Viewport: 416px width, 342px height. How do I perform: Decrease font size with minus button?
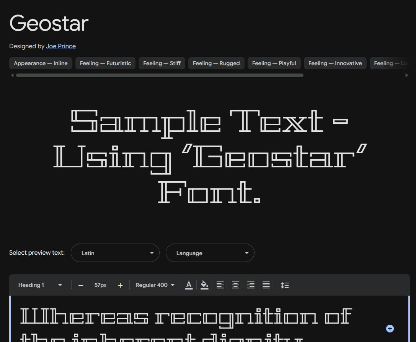pos(81,285)
